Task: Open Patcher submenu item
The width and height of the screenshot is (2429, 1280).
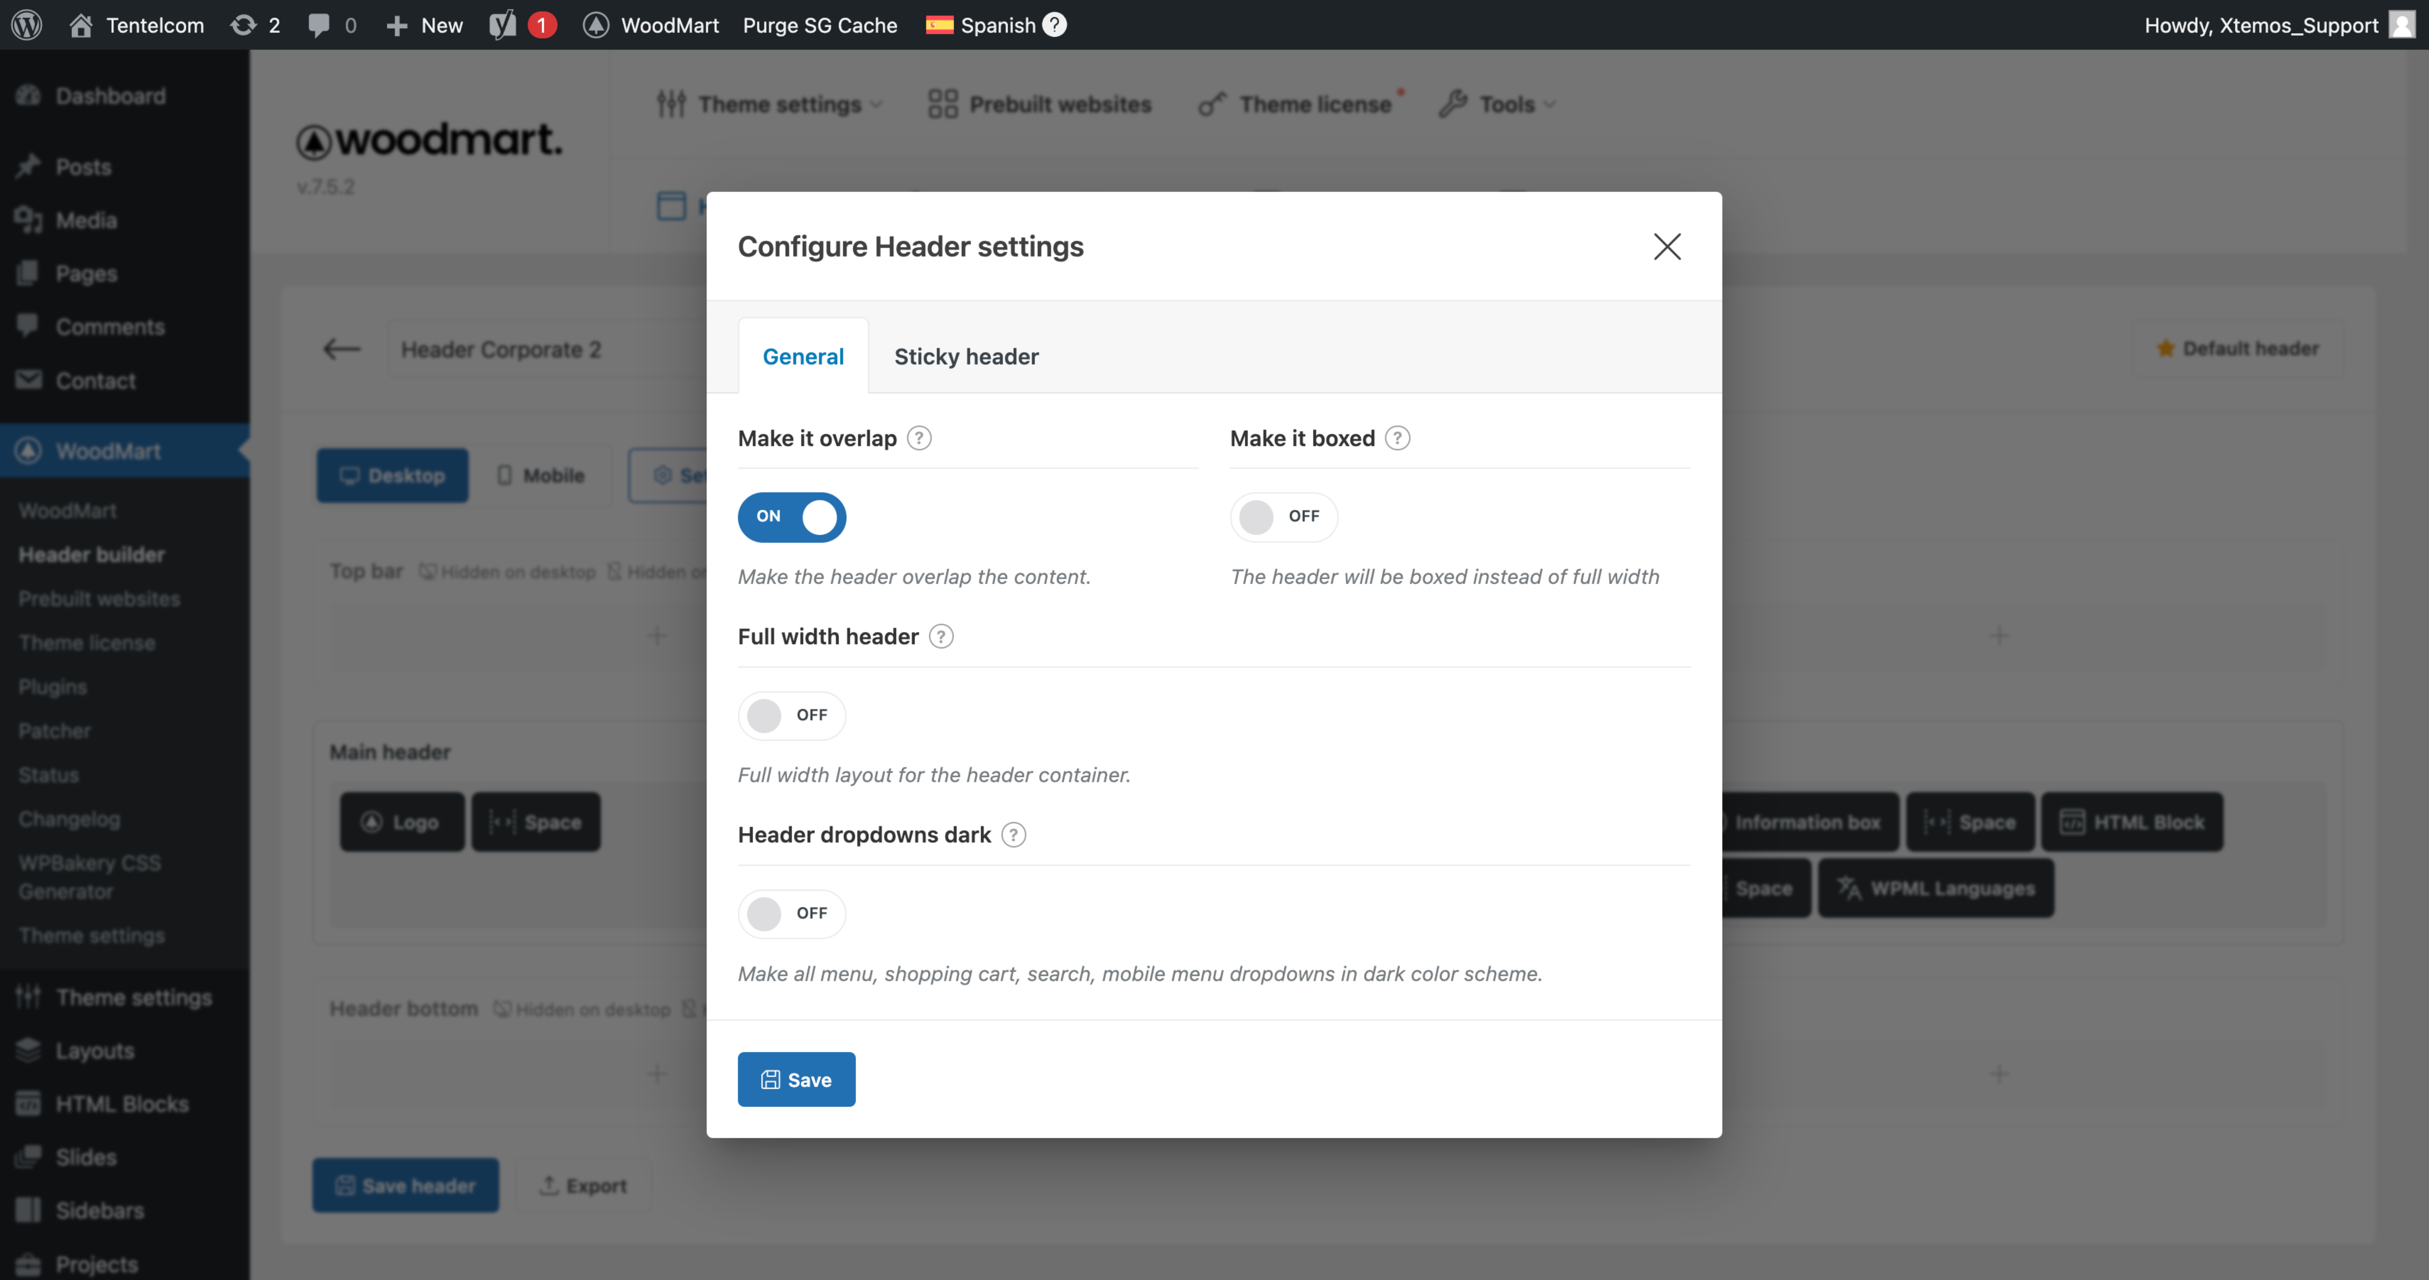Action: (x=55, y=731)
